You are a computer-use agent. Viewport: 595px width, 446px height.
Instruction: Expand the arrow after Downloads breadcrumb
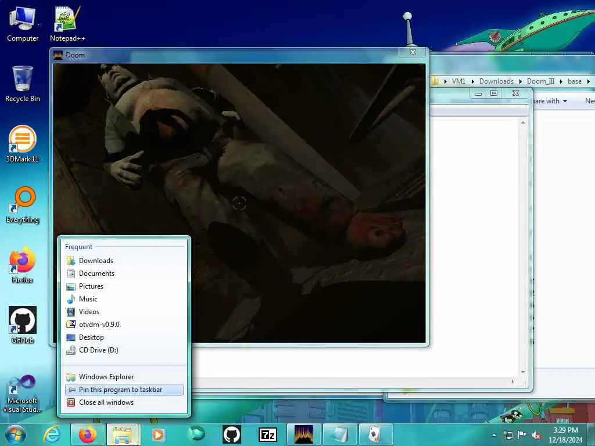click(520, 81)
